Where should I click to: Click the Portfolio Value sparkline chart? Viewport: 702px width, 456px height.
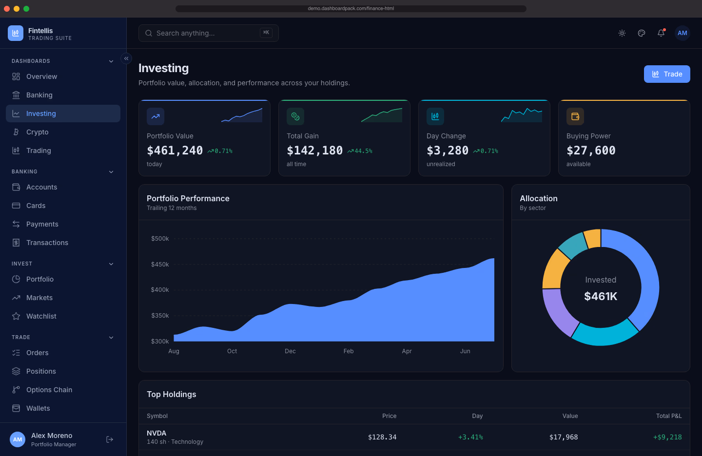click(242, 115)
